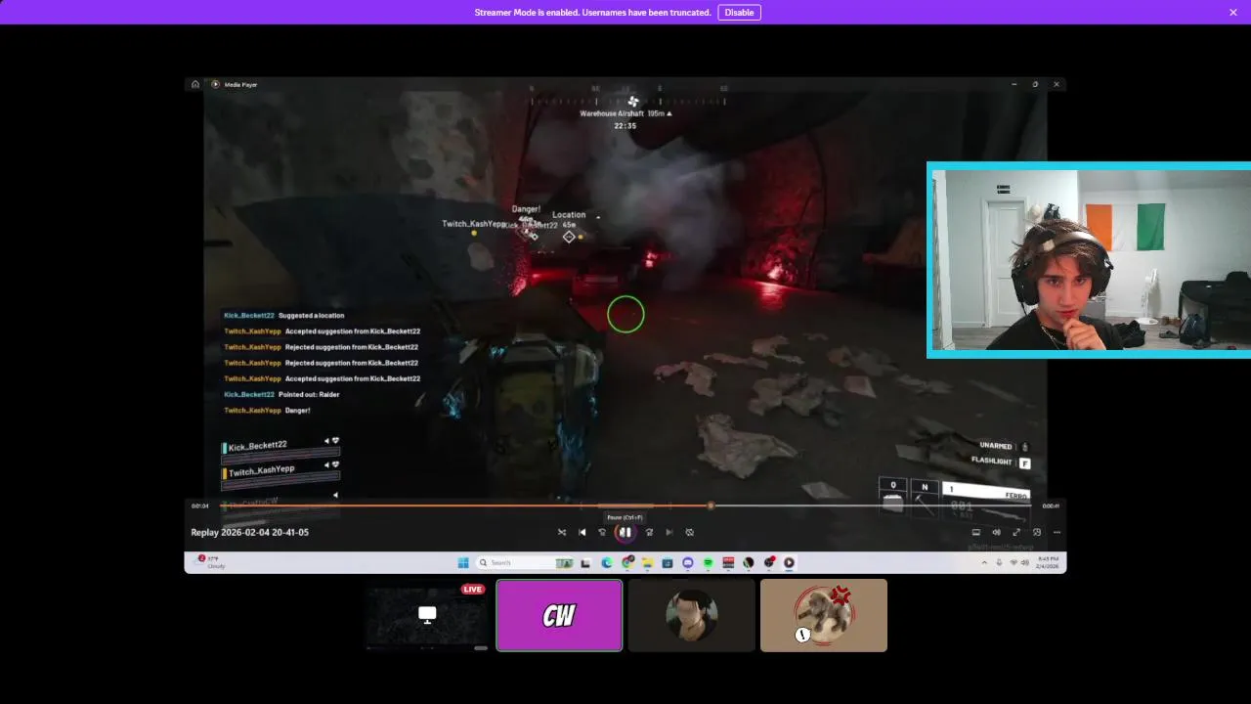The image size is (1251, 704).
Task: Open Media Player more options menu
Action: tap(1057, 532)
